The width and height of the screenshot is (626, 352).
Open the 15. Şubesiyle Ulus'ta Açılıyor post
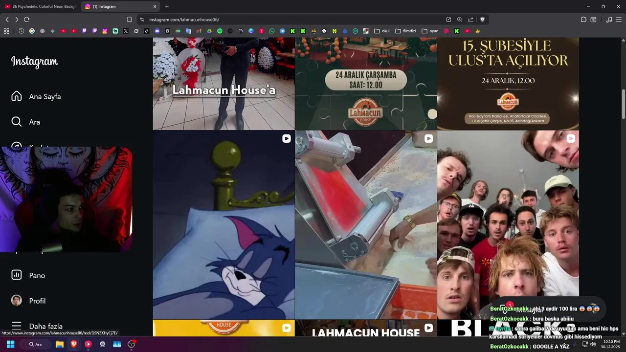point(508,84)
